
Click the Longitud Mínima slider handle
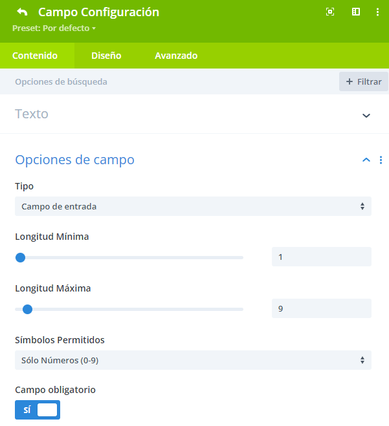point(21,257)
